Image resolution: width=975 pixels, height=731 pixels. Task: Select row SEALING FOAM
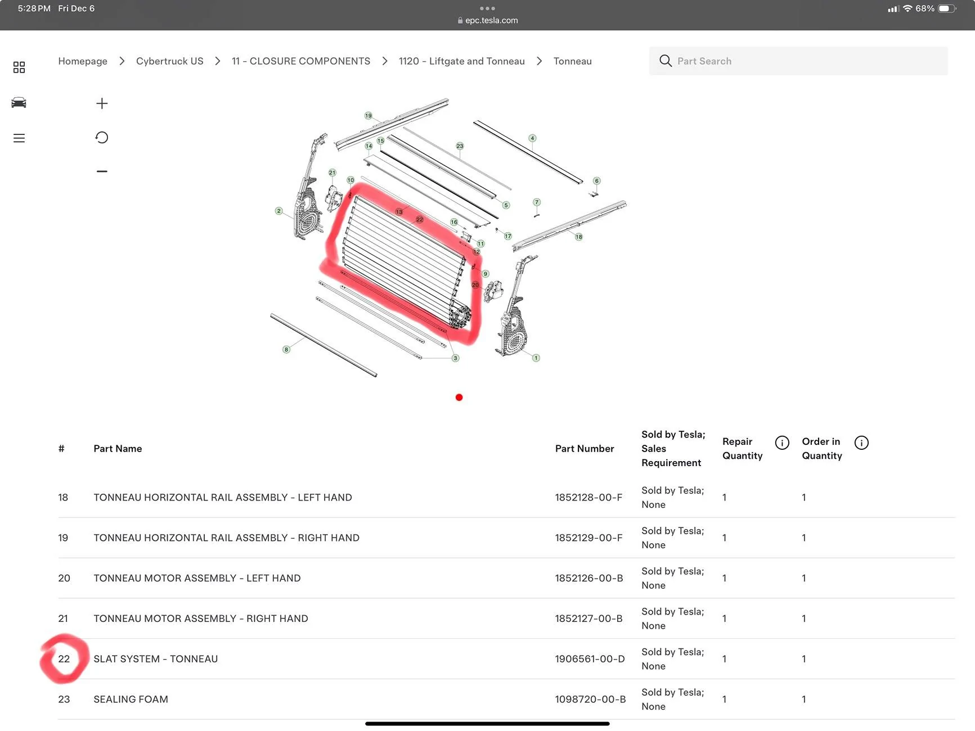click(x=506, y=700)
